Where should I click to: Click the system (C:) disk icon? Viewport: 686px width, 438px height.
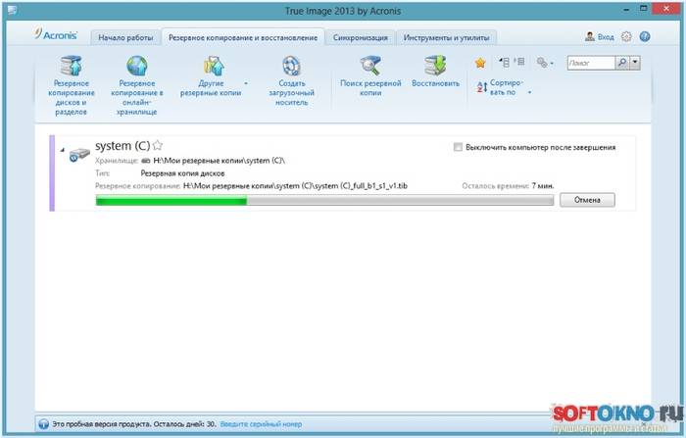pos(79,155)
